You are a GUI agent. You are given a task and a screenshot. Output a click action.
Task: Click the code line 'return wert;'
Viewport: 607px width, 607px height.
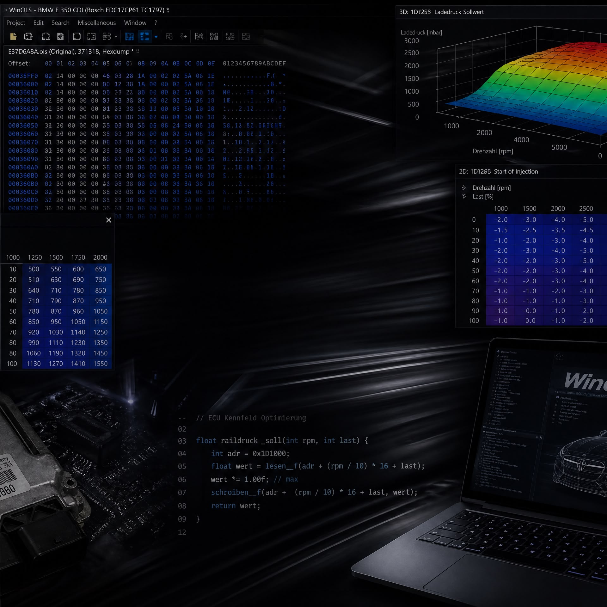coord(236,506)
